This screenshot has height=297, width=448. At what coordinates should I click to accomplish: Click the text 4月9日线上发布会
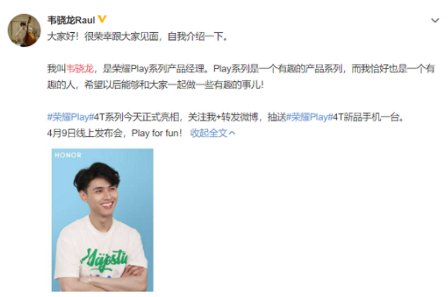coord(85,133)
